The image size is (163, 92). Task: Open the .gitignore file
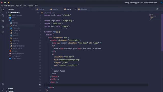click(x=15, y=51)
